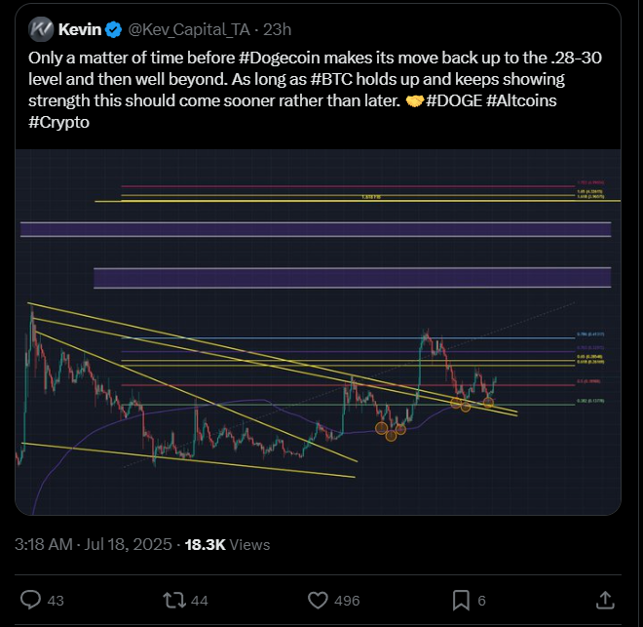Click the 3:18 AM Jul 18 date
643x627 pixels.
94,544
